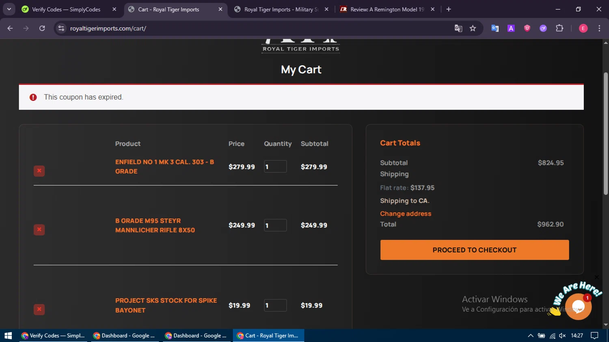Click the muted volume tray icon
609x342 pixels.
coord(563,336)
